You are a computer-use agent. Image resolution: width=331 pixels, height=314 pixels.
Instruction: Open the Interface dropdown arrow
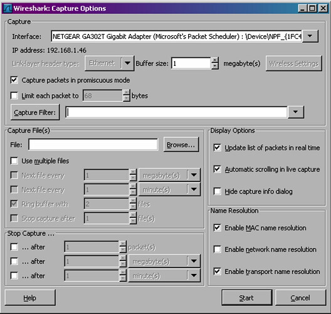coord(310,36)
